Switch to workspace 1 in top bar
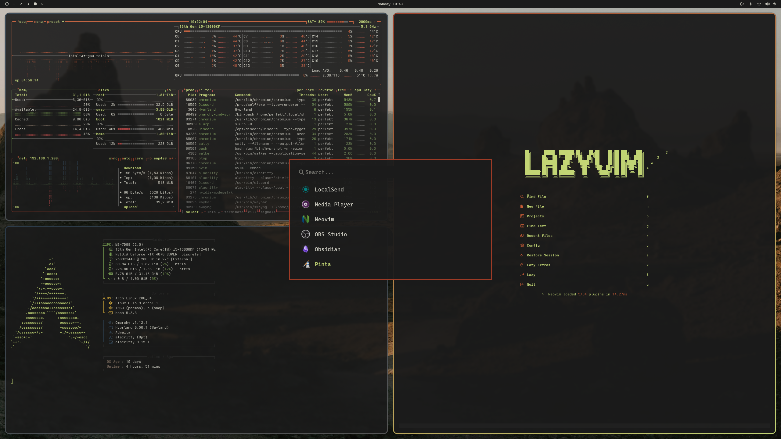 (14, 4)
